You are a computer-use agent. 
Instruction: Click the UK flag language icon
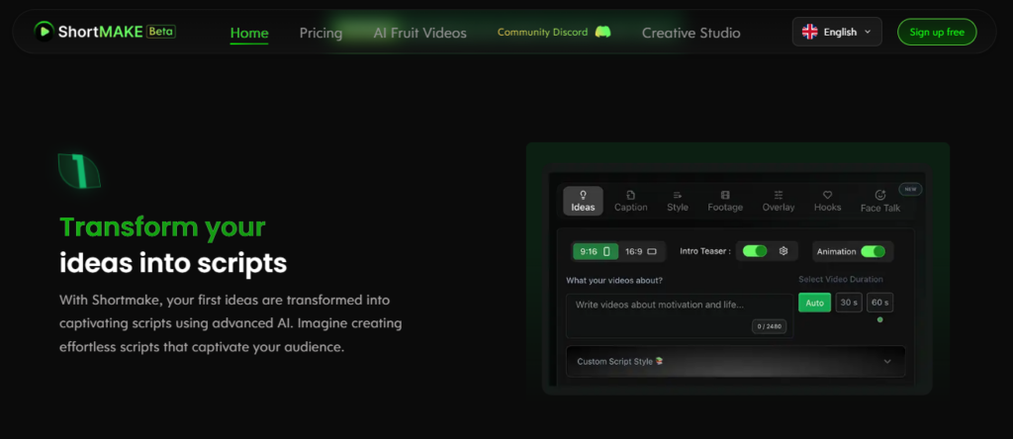coord(809,32)
